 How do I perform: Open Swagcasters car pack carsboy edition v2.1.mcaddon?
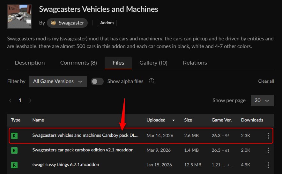(83, 150)
